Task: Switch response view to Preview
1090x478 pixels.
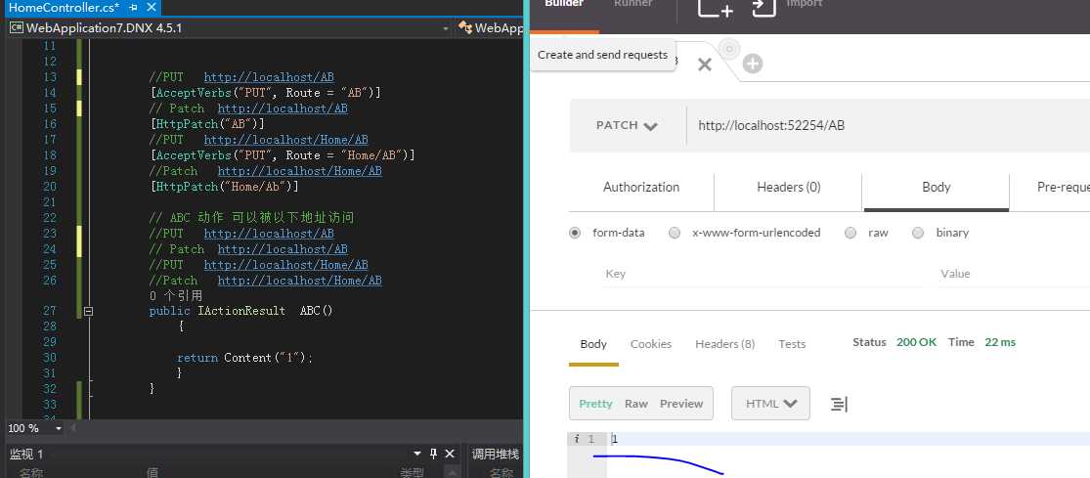Action: point(681,404)
